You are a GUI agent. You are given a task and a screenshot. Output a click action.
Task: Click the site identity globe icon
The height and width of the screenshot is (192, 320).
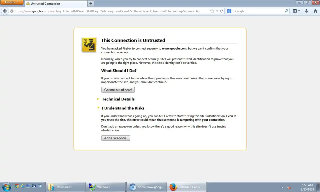[11, 11]
